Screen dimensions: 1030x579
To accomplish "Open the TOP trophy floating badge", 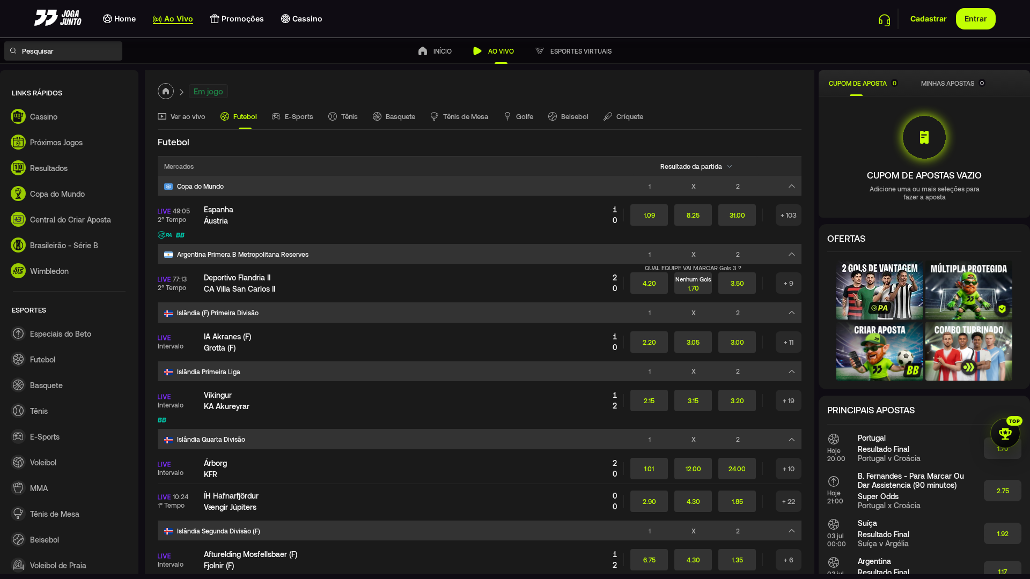I will point(1005,433).
